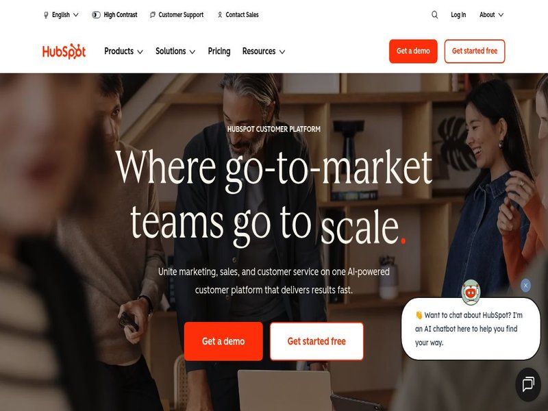This screenshot has width=548, height=411.
Task: Click the HubSpot logo
Action: (64, 51)
